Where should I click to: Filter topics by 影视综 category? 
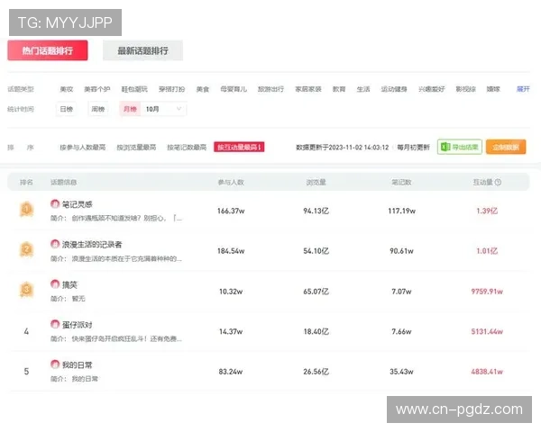[465, 89]
